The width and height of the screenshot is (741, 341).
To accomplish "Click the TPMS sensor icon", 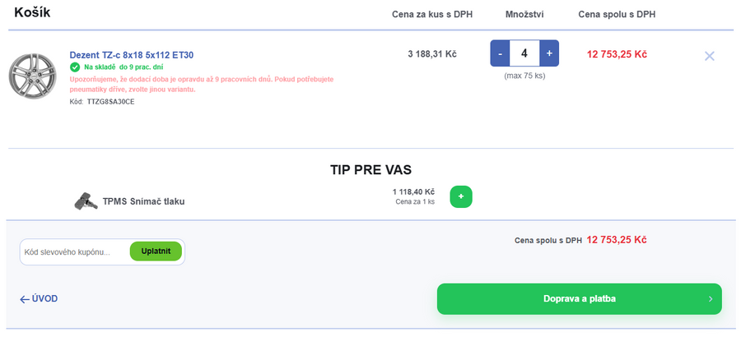I will 85,200.
